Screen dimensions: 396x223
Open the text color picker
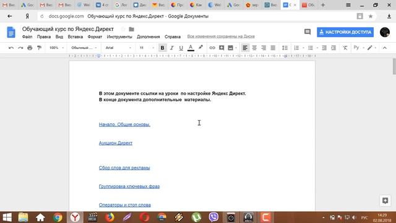(191, 48)
